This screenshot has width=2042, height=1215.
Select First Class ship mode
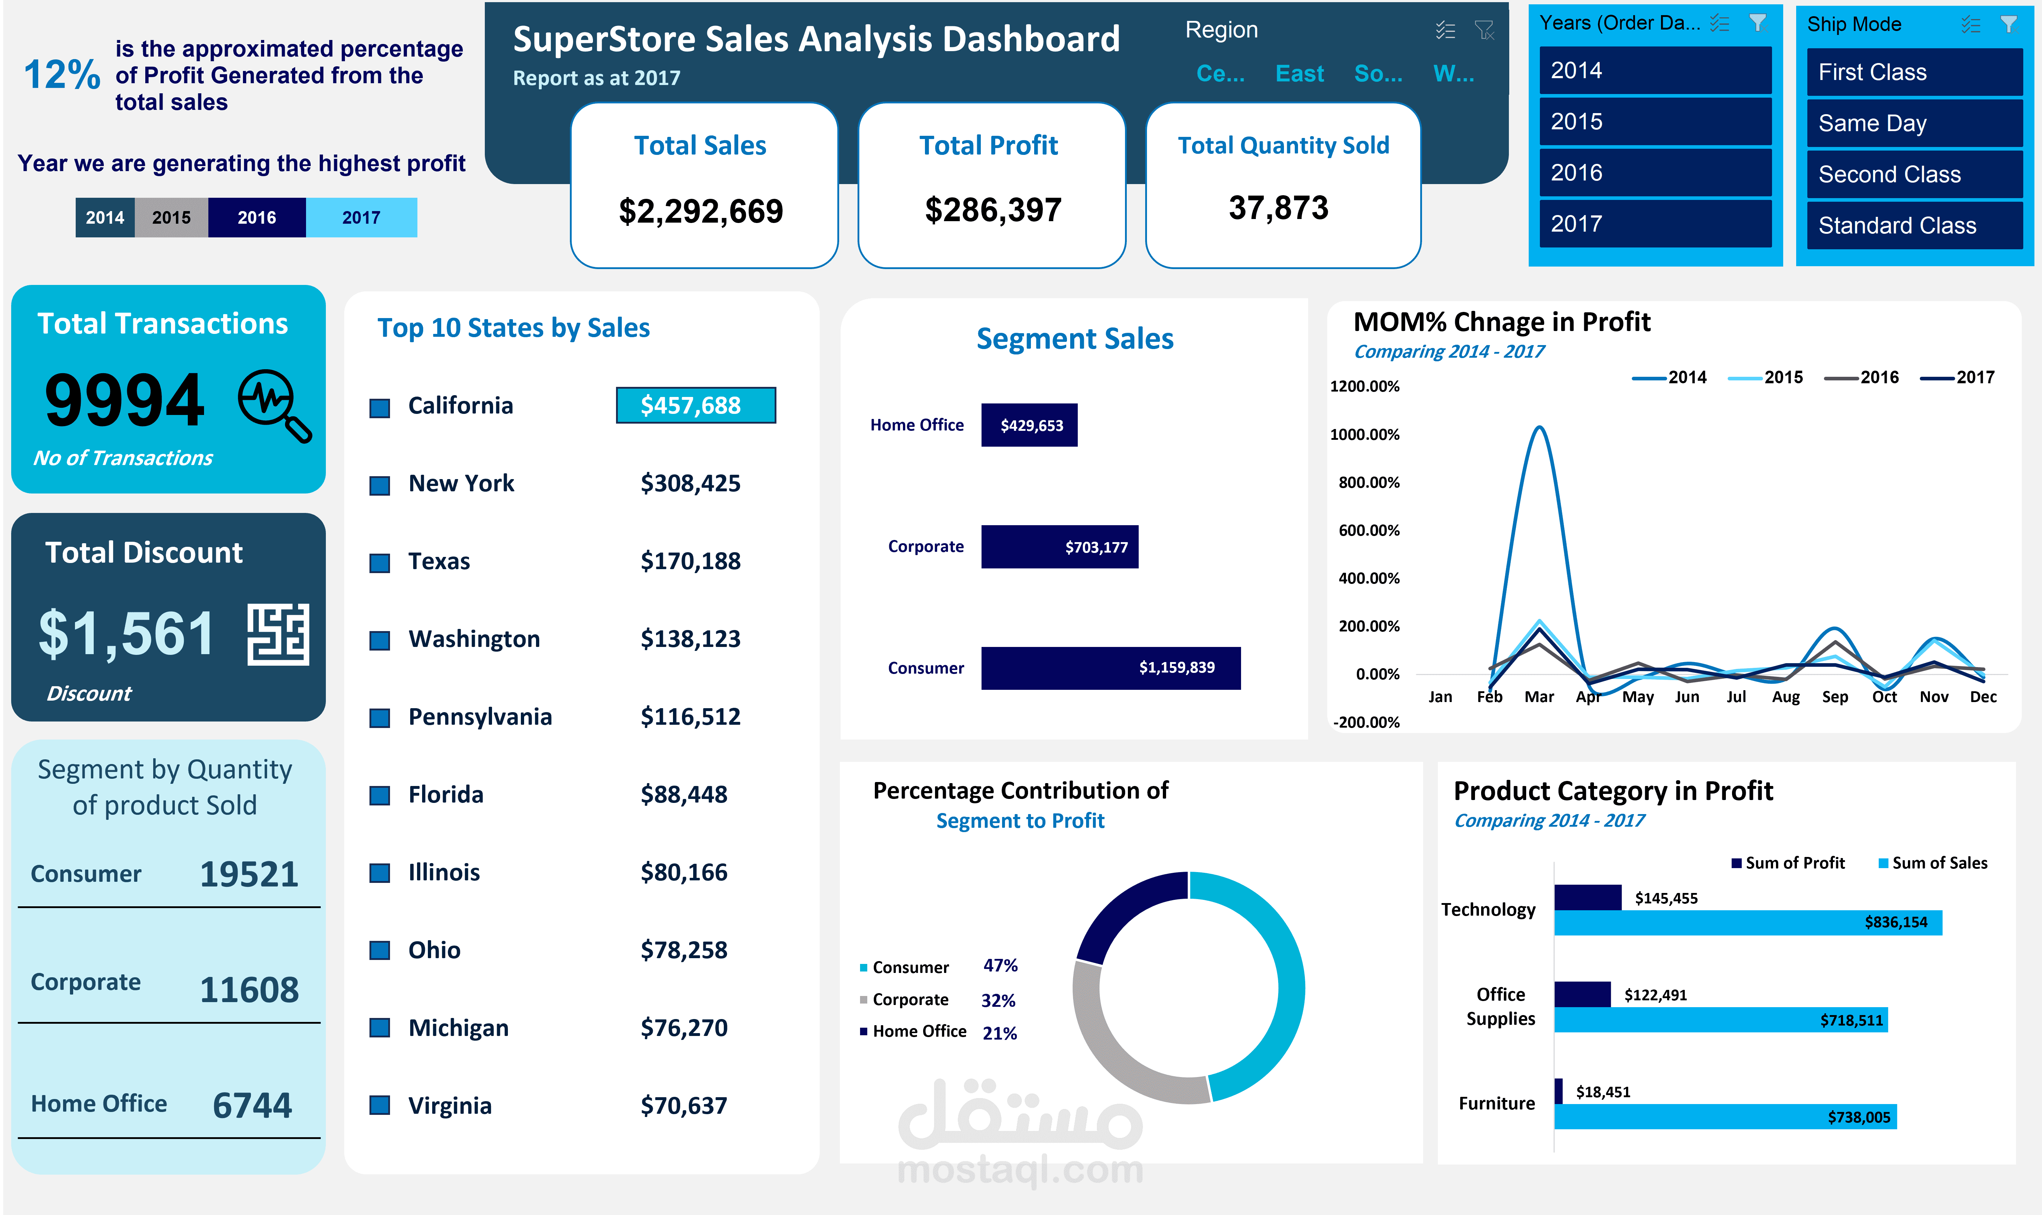click(1914, 72)
